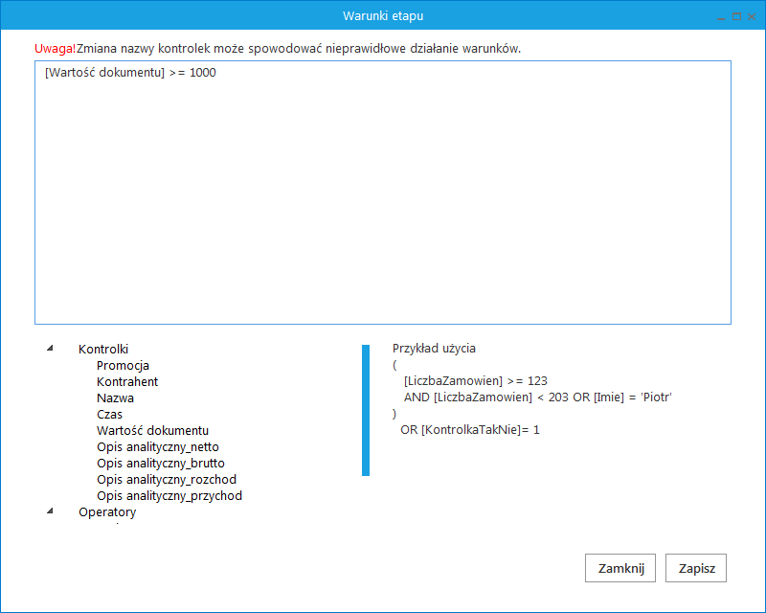Screen dimensions: 766x613
Task: Click the Warunki etapu title text
Action: coord(383,16)
